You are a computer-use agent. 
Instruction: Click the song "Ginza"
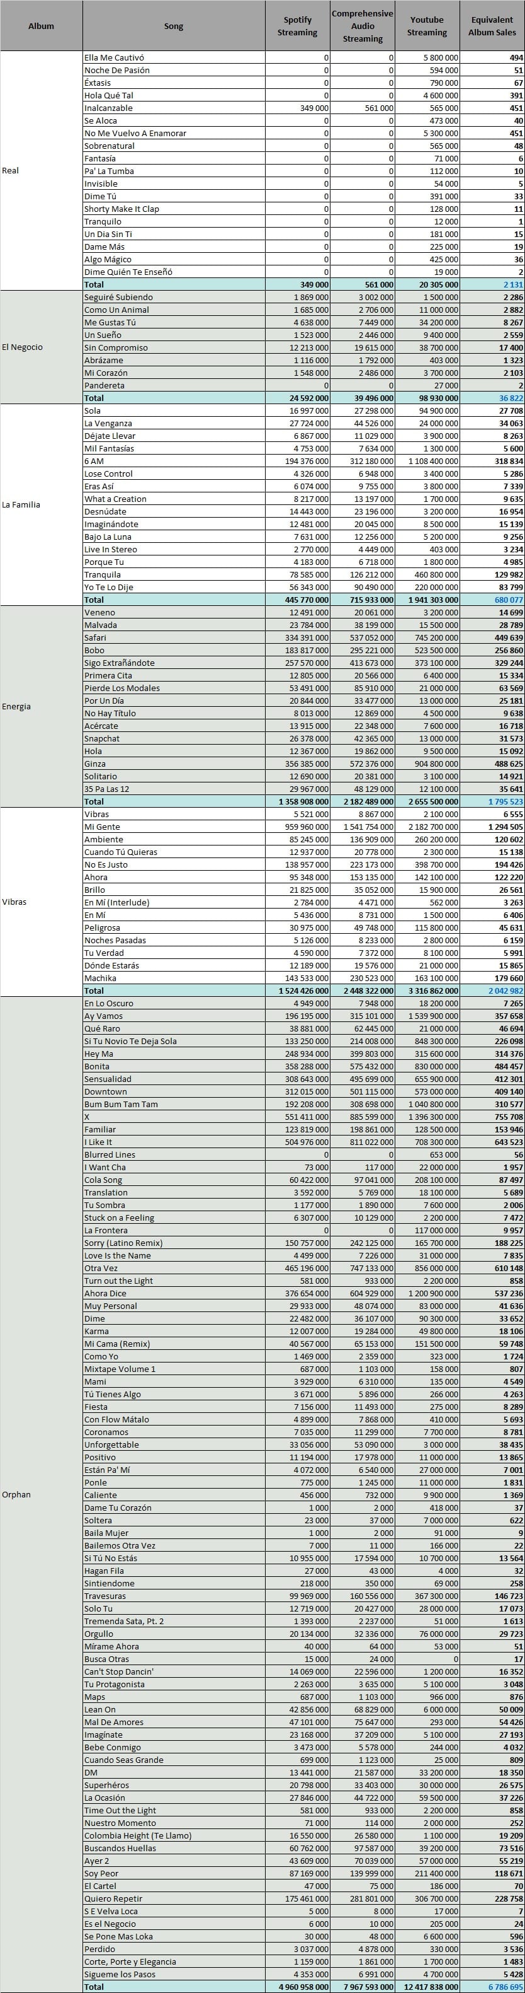(95, 764)
